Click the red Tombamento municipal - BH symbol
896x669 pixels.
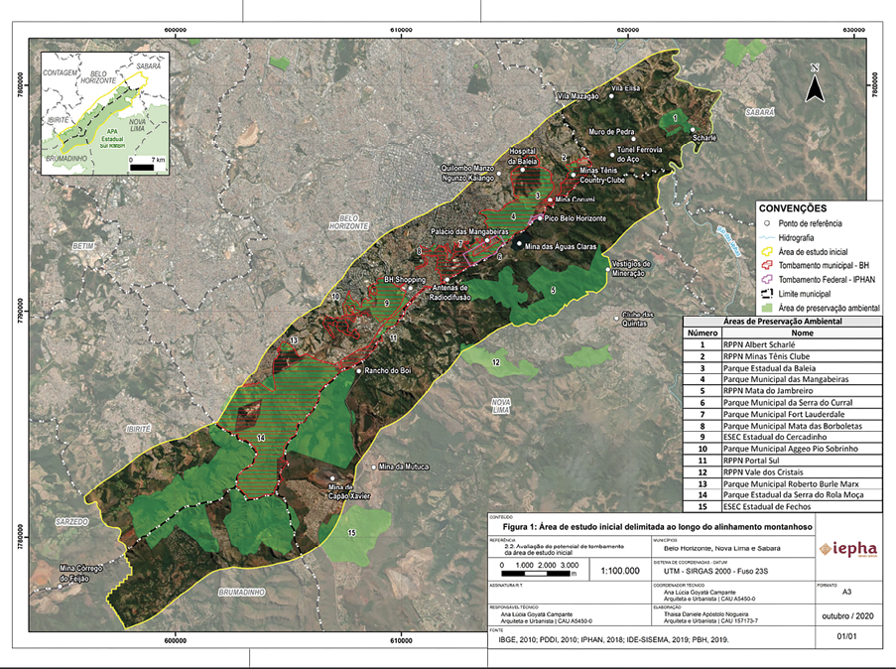point(765,266)
